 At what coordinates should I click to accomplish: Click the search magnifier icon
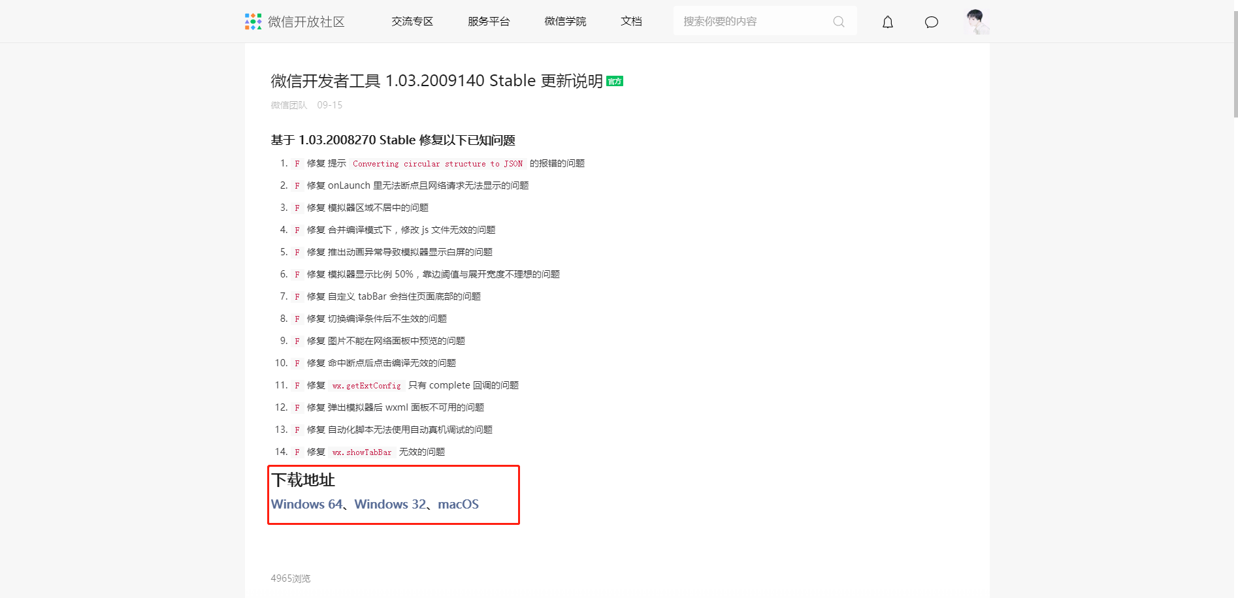[839, 22]
